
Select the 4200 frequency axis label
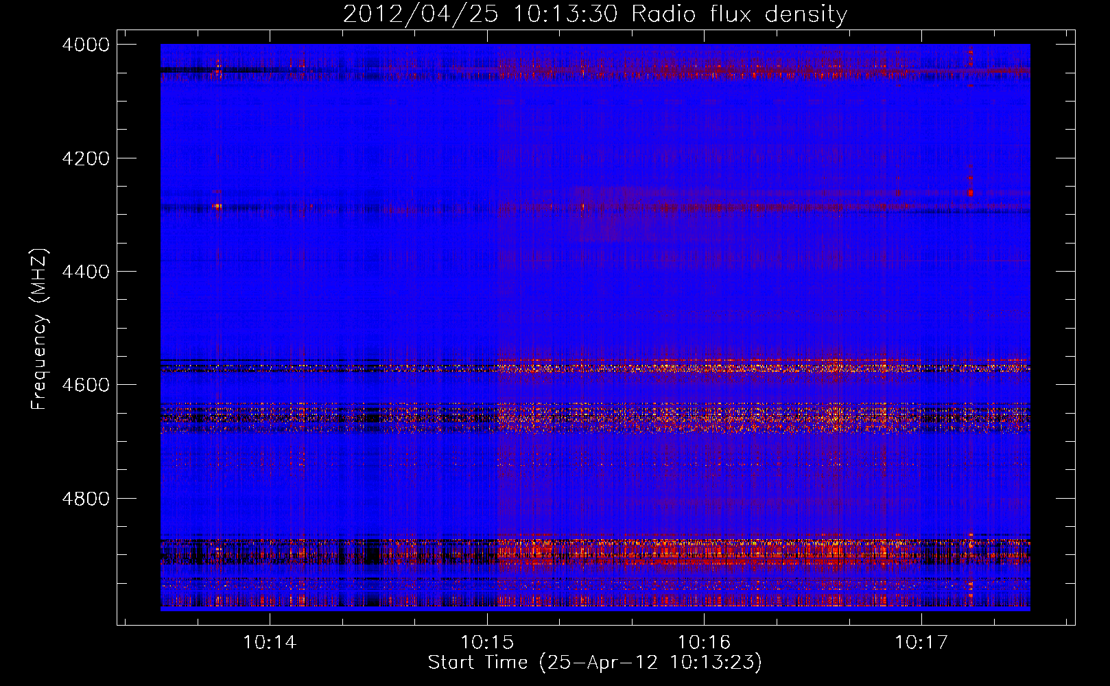pyautogui.click(x=86, y=158)
